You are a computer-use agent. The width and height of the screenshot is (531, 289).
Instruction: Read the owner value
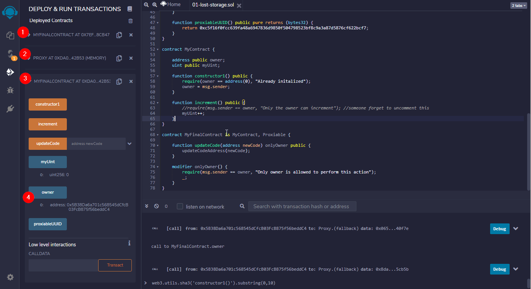pyautogui.click(x=48, y=193)
